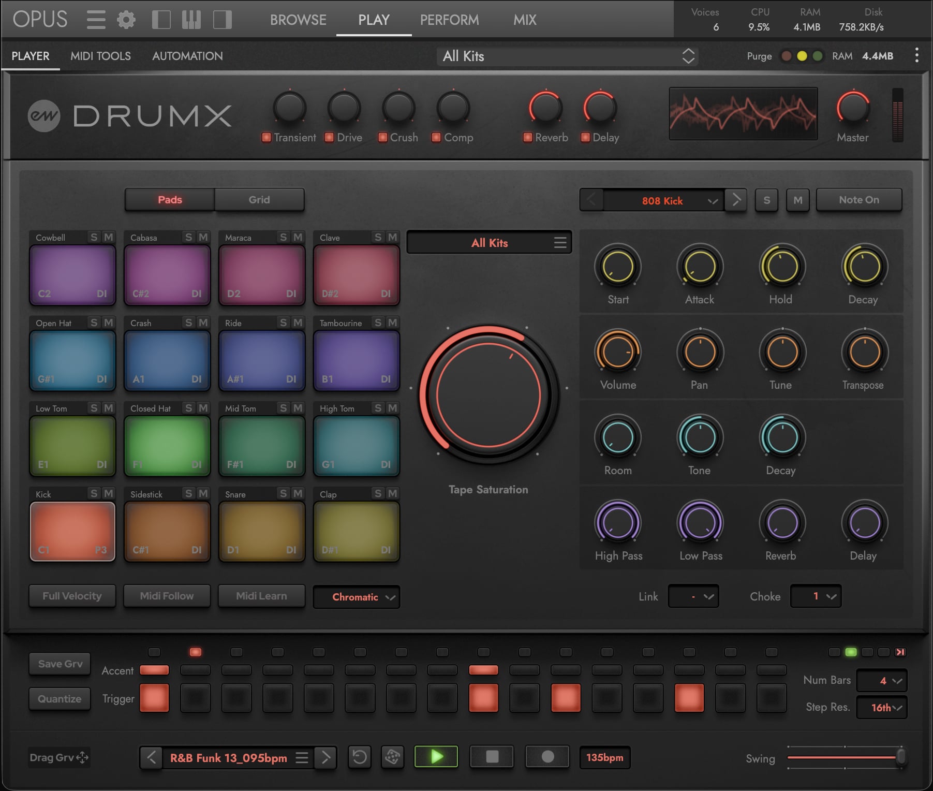Screen dimensions: 933x791
Task: Select the PLAYER tab
Action: point(31,56)
